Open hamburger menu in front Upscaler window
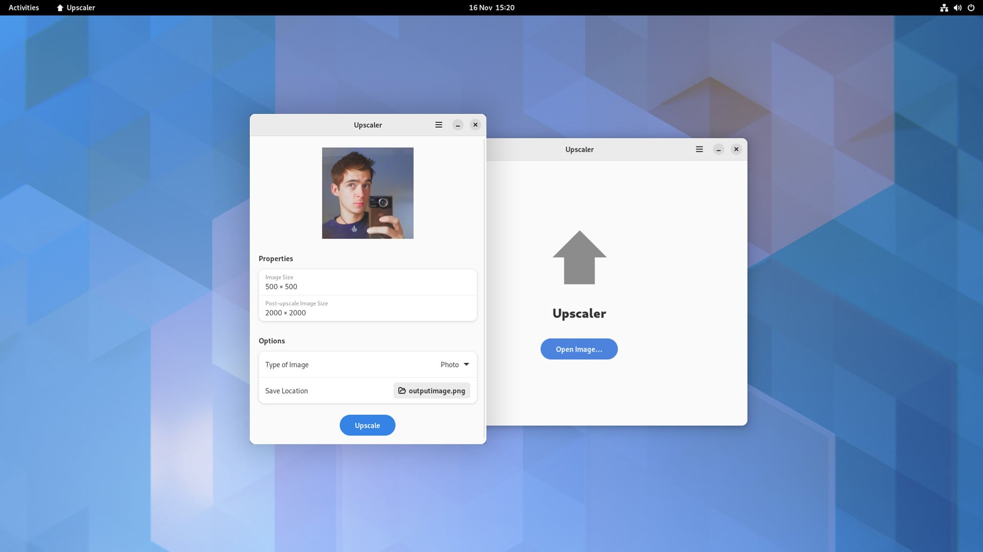The width and height of the screenshot is (983, 552). [439, 125]
